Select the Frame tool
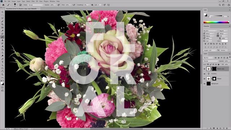The height and width of the screenshot is (130, 231). pos(3,27)
